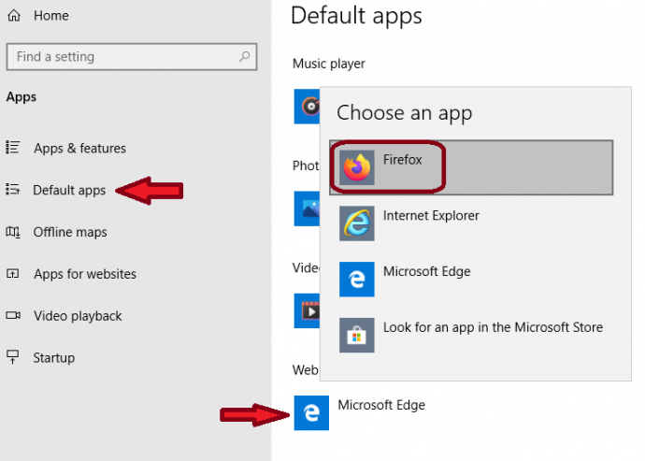Click the Video playback camera icon
Viewport: 645px width, 461px height.
[13, 315]
